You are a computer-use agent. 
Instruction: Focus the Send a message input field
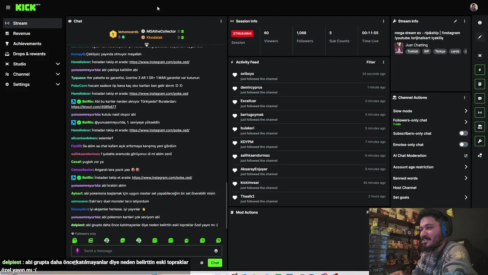click(x=146, y=251)
